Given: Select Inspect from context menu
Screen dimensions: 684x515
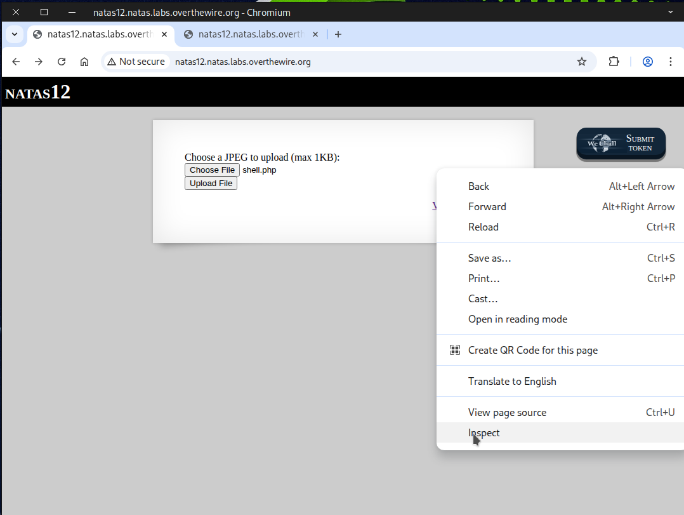Looking at the screenshot, I should [x=484, y=433].
